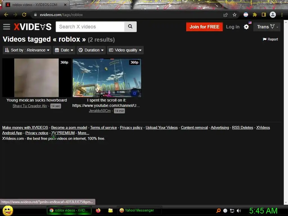The height and width of the screenshot is (216, 288).
Task: Open the Extensions puzzle piece menu
Action: (255, 15)
